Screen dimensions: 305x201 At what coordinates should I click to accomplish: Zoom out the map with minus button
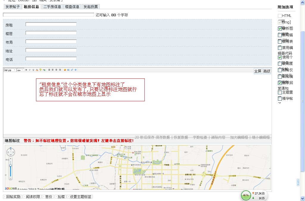(10, 178)
